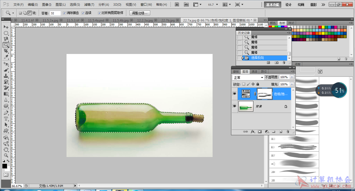Select the Eyedropper tool
This screenshot has width=355, height=191.
click(6, 57)
